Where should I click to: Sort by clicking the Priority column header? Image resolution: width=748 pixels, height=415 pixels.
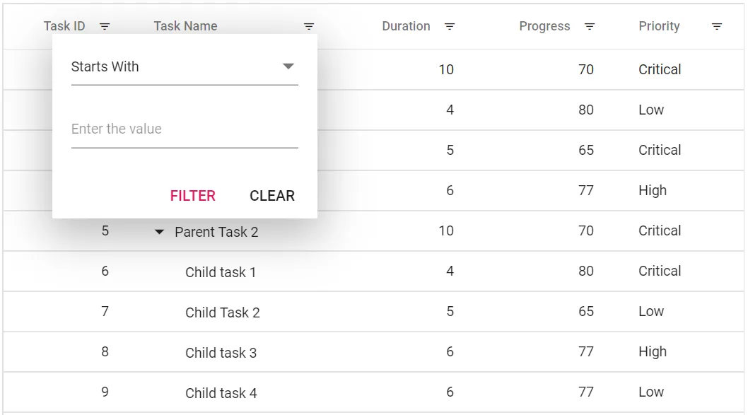coord(659,26)
